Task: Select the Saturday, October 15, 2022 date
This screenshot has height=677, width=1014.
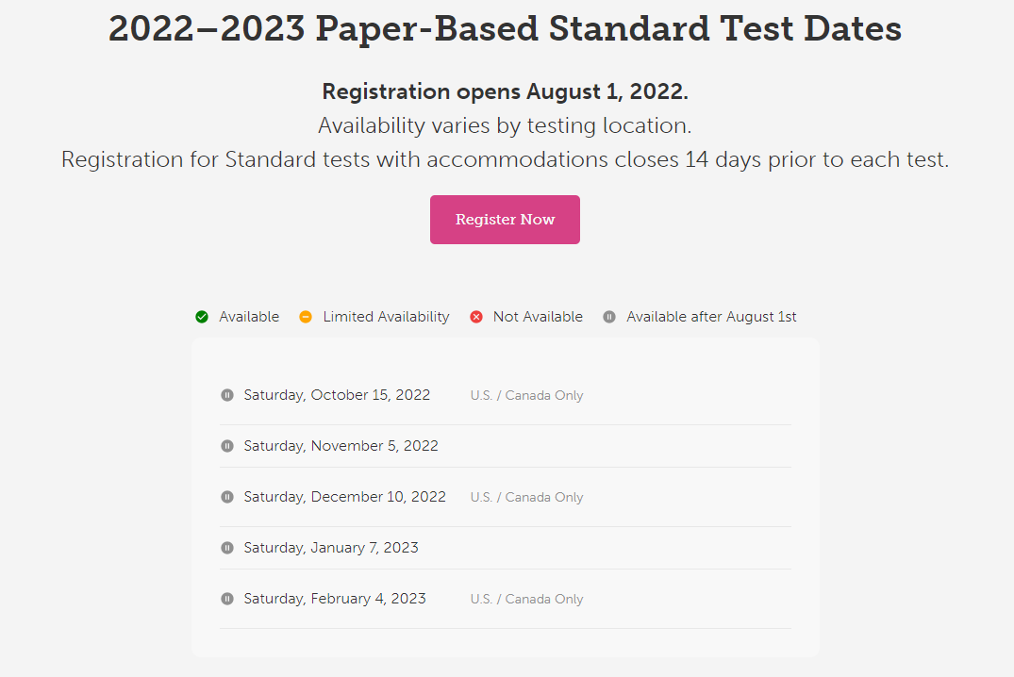Action: coord(337,395)
